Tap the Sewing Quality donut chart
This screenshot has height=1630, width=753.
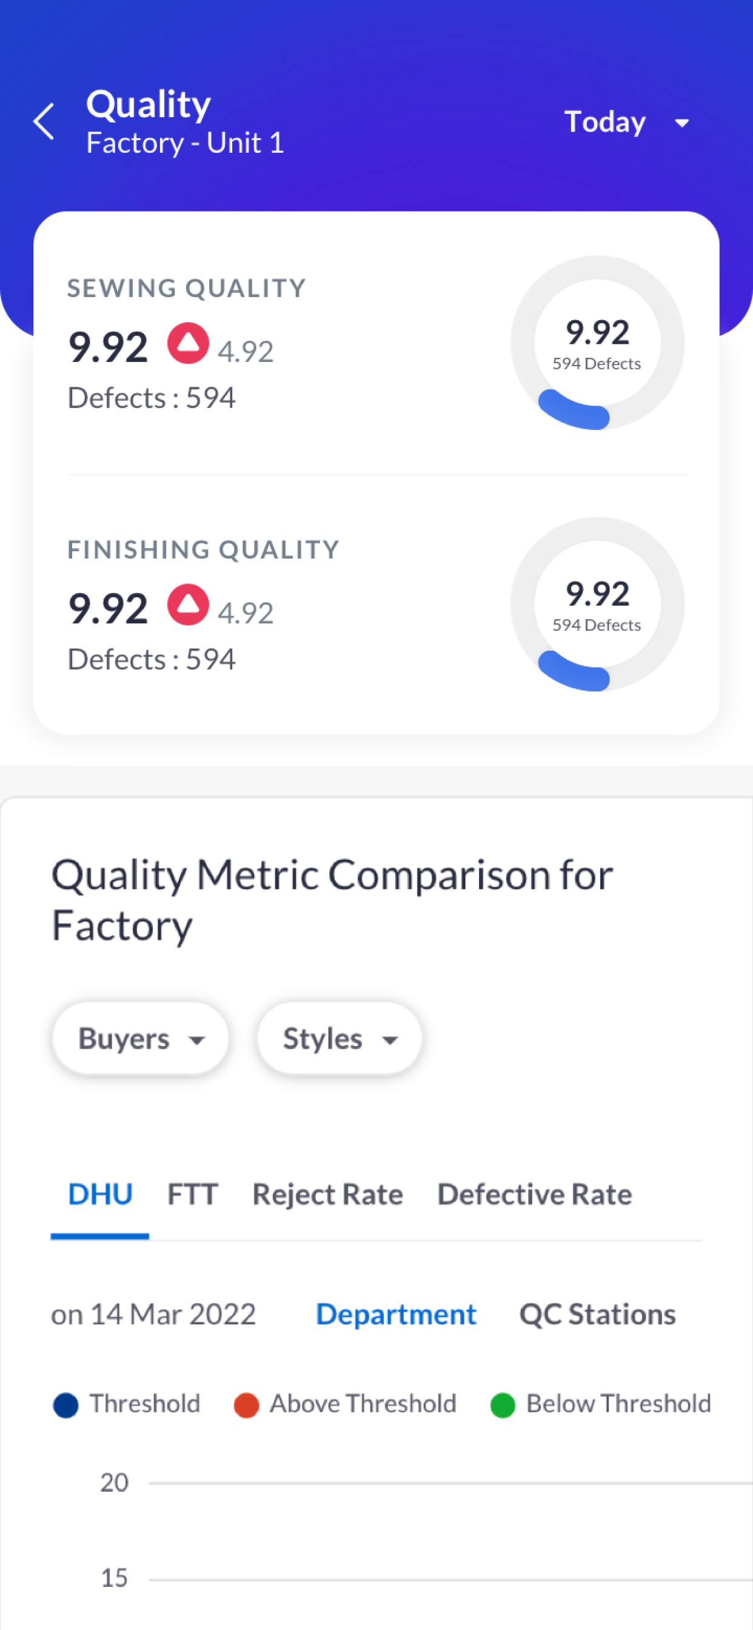pyautogui.click(x=597, y=343)
